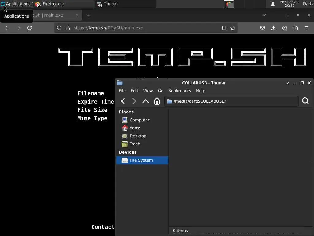Bookmark this page with star
The width and height of the screenshot is (314, 236).
[233, 28]
